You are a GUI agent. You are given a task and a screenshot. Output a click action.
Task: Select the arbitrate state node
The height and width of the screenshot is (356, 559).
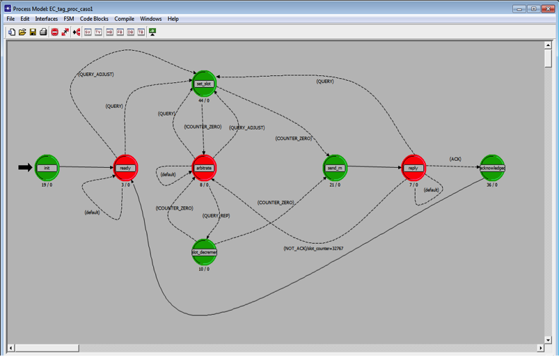(x=204, y=168)
